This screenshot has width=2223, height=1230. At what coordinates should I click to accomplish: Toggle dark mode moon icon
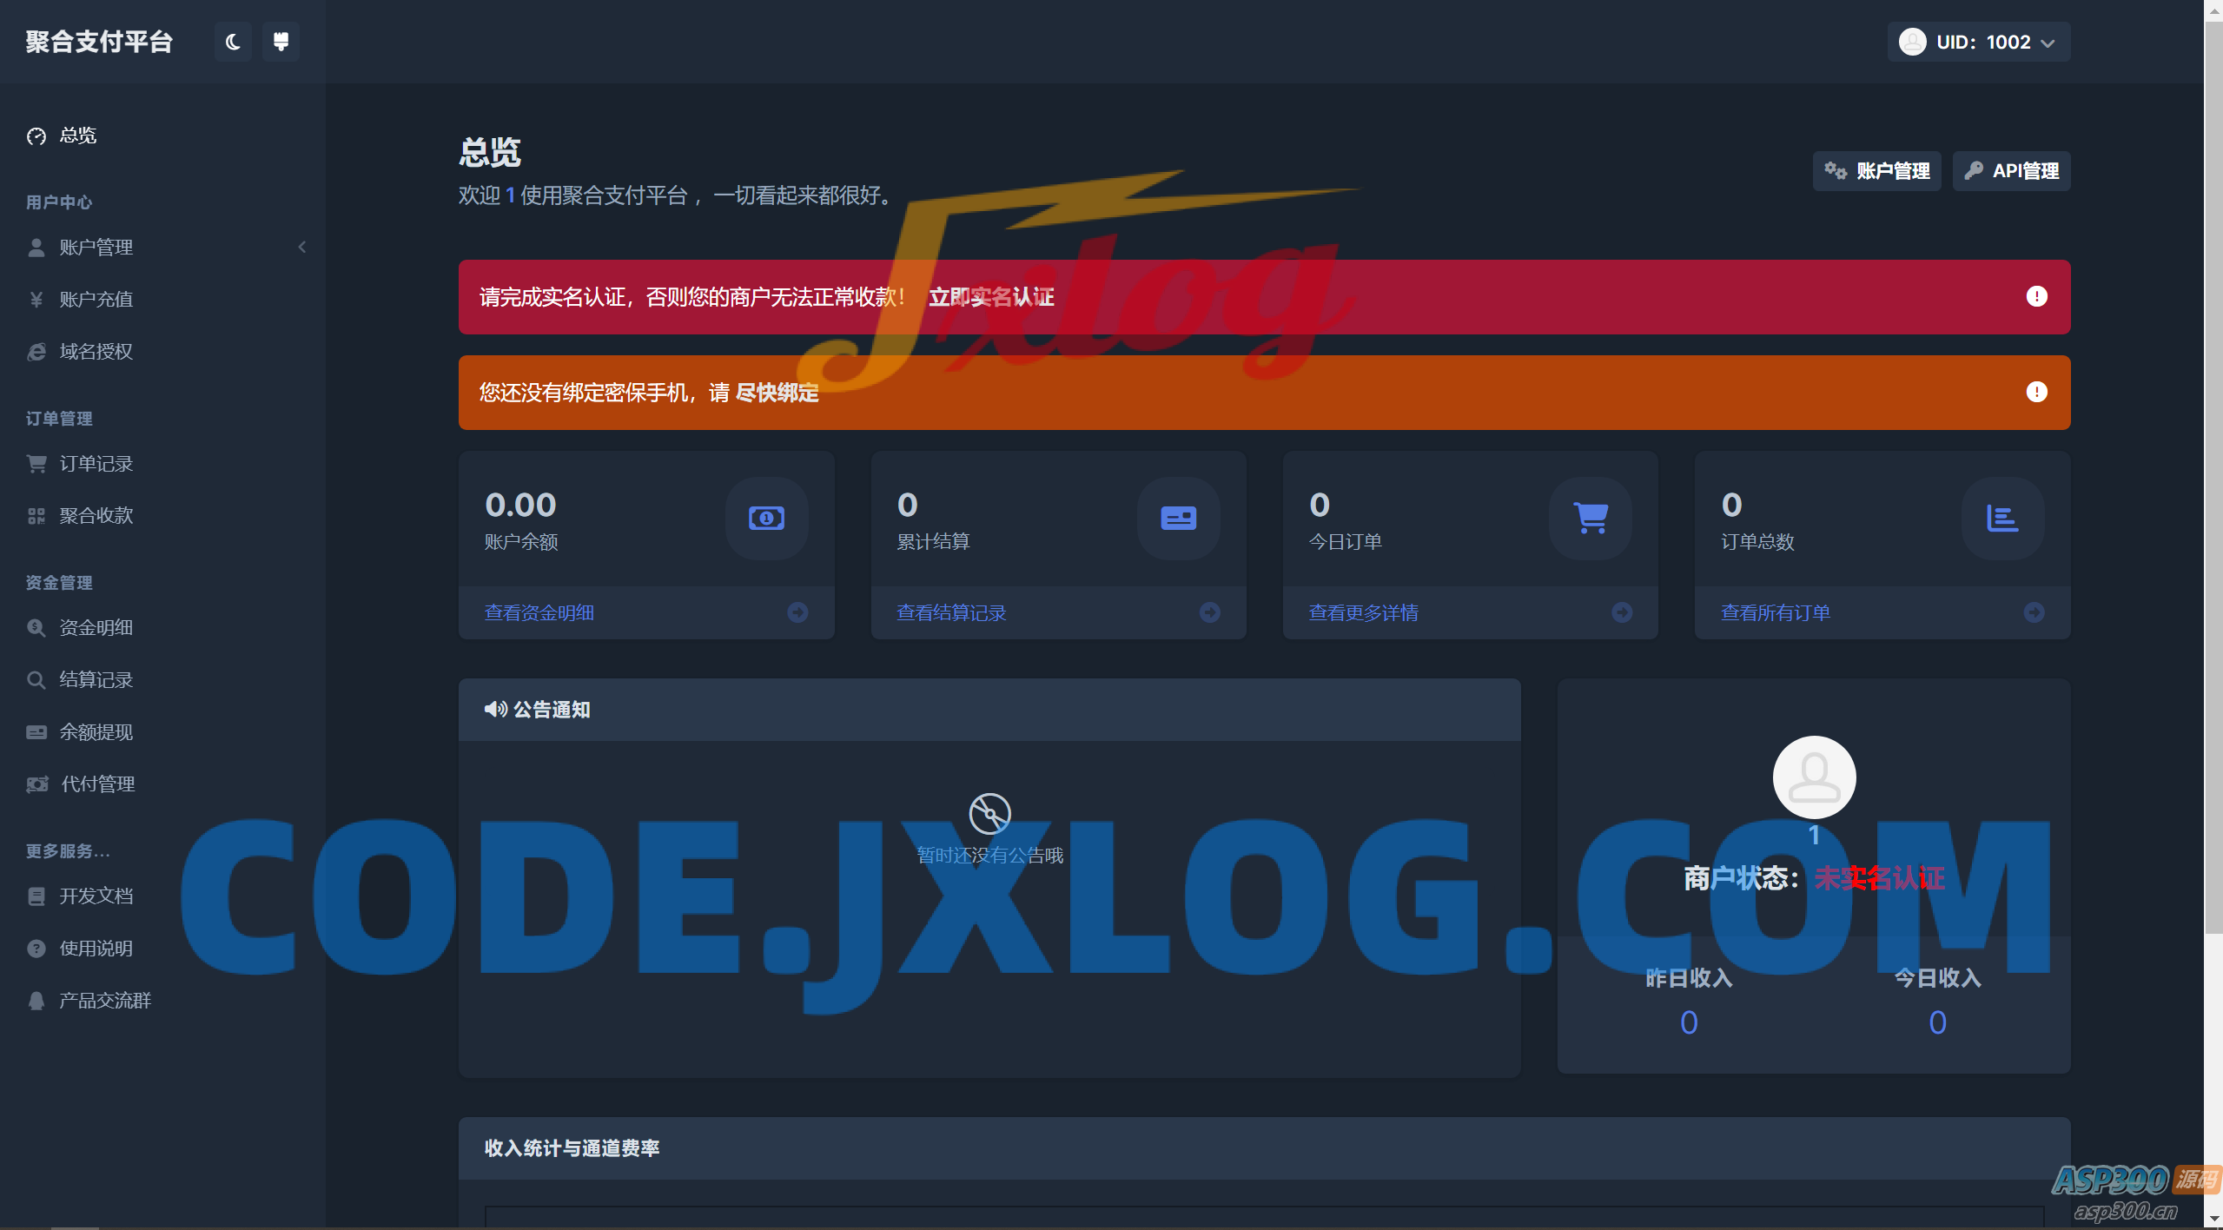(x=233, y=42)
